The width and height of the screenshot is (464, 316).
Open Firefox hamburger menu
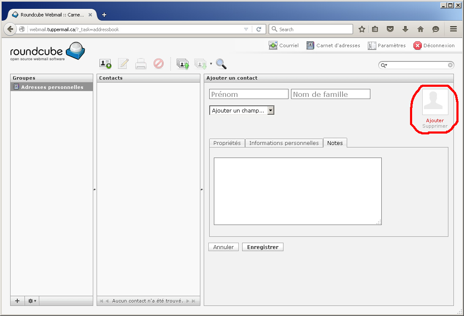(x=453, y=29)
